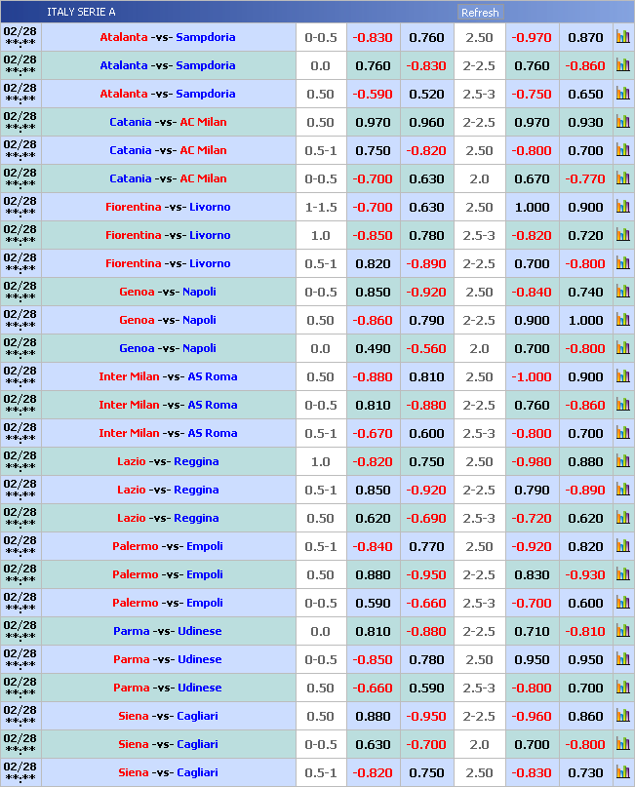Image resolution: width=635 pixels, height=787 pixels.
Task: Open chart icon for Genoa-Napoli 0-0.5 handicap row
Action: (x=623, y=292)
